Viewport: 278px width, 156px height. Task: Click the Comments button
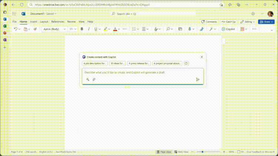coord(209,22)
